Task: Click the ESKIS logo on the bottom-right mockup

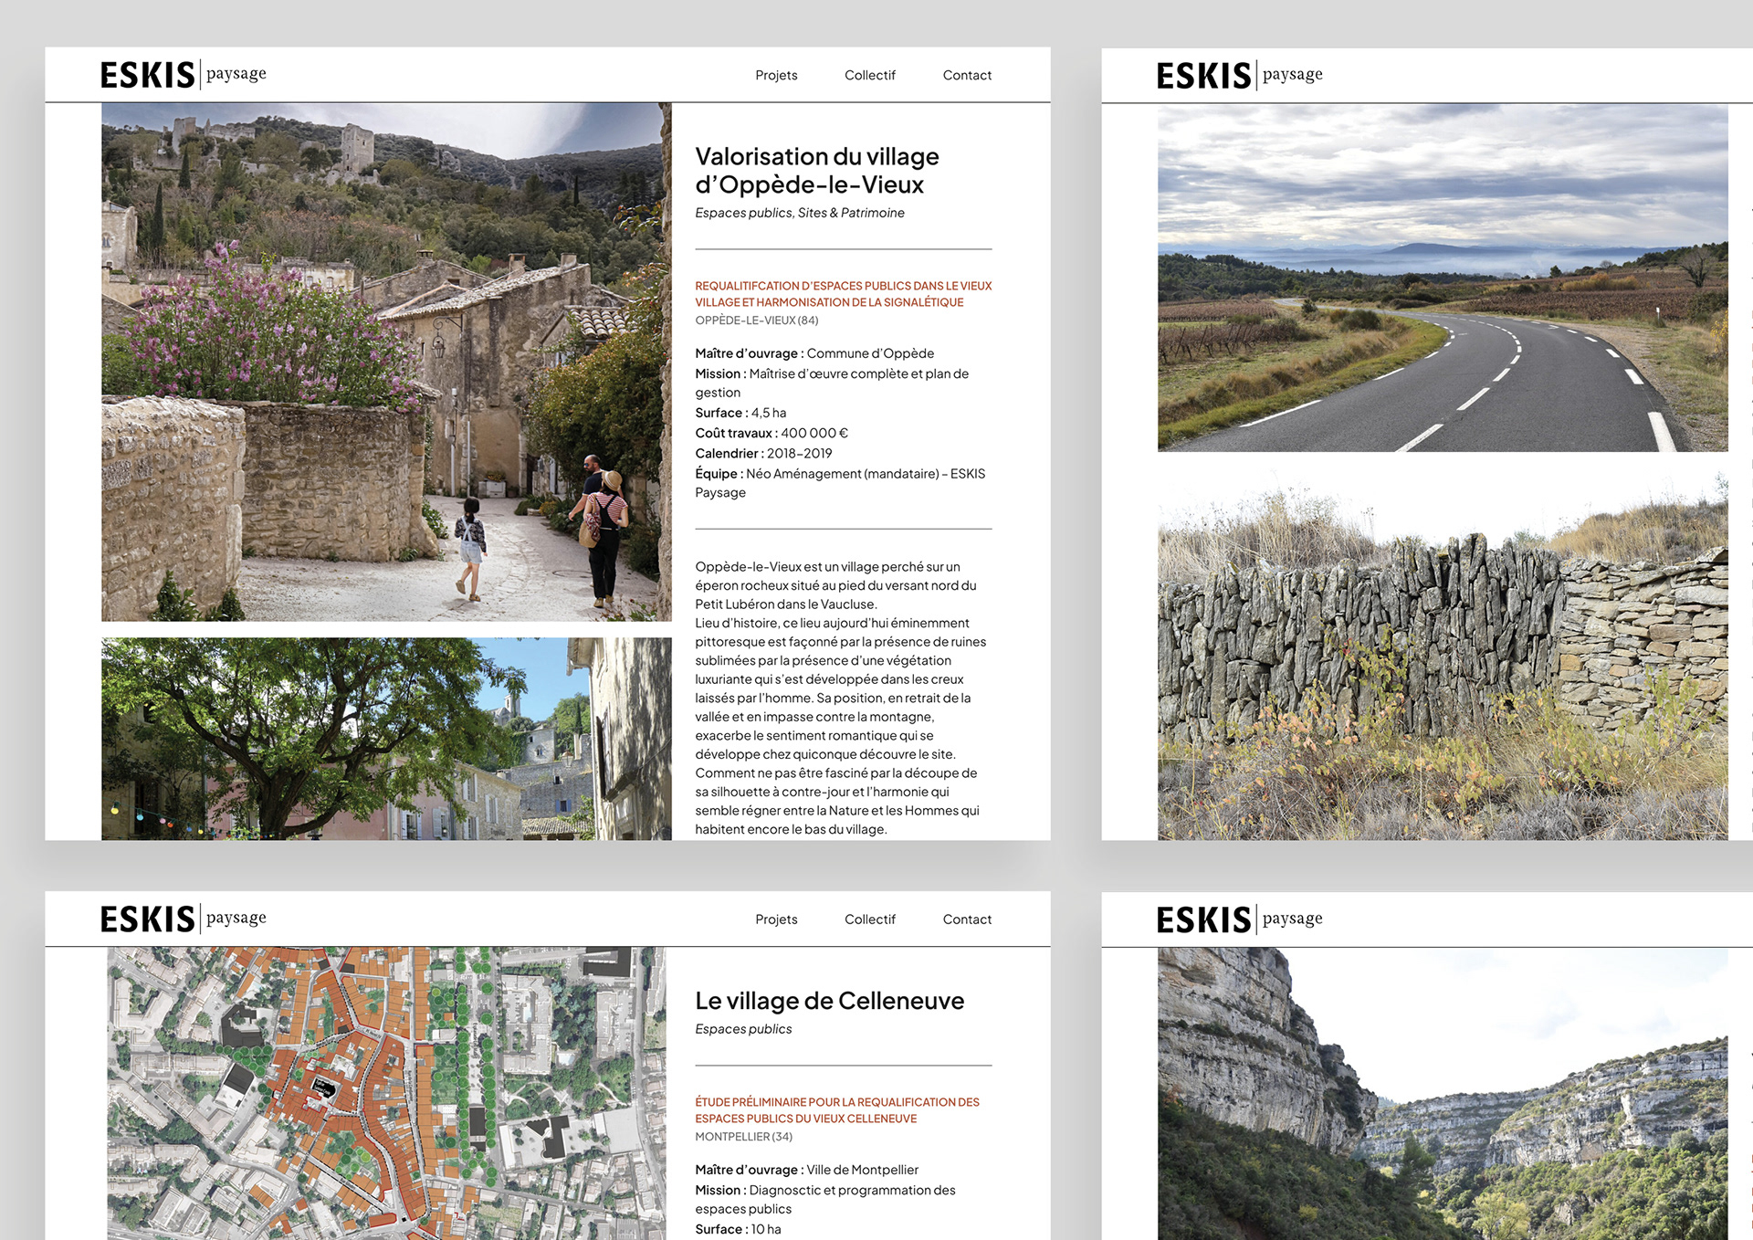Action: pos(1239,919)
